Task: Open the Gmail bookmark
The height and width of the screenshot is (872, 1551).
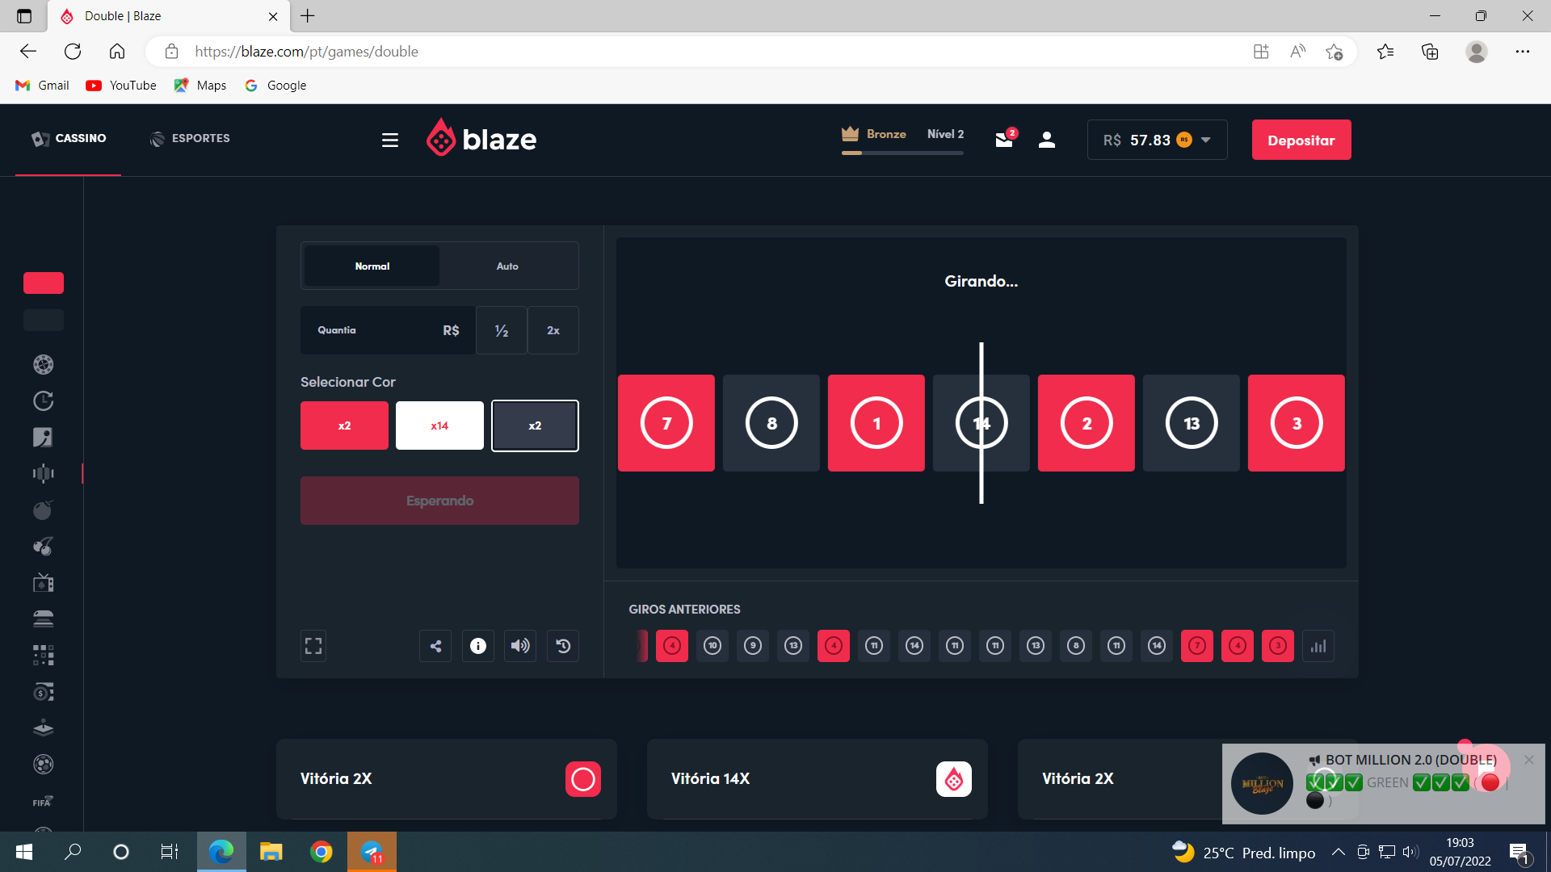Action: pos(43,86)
